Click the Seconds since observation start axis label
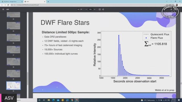The image size is (182, 102). click(x=135, y=81)
